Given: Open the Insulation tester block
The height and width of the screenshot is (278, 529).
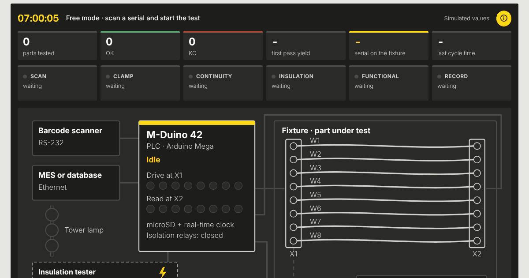Looking at the screenshot, I should pos(105,270).
